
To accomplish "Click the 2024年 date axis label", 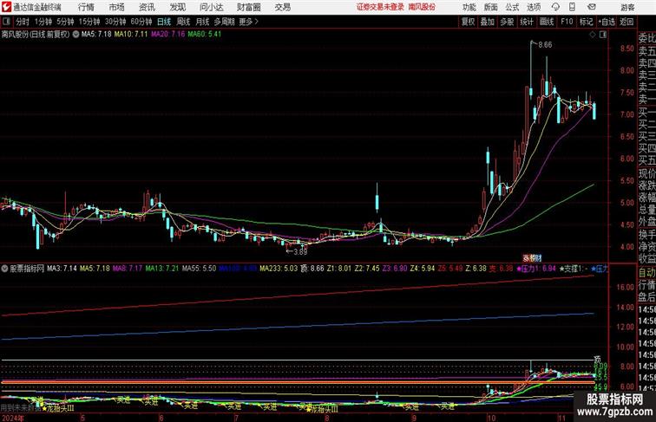I will click(13, 418).
